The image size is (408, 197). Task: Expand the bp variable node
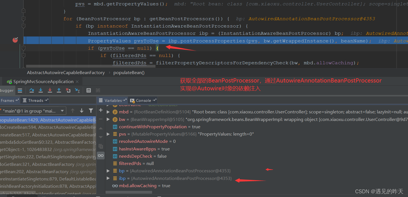pyautogui.click(x=108, y=171)
